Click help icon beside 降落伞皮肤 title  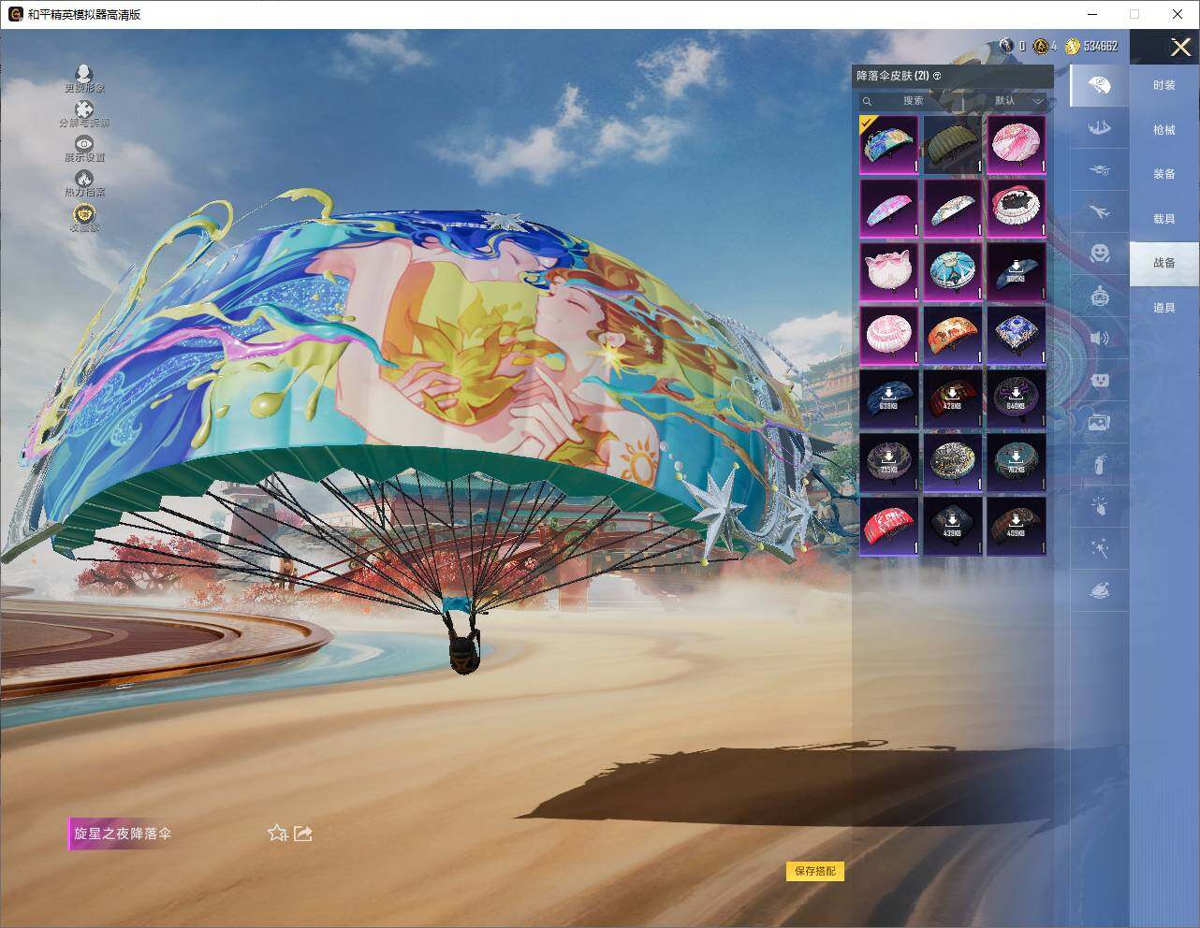click(x=937, y=76)
